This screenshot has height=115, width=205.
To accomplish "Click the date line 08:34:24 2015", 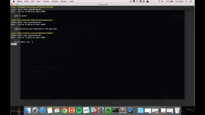I will tap(28, 38).
